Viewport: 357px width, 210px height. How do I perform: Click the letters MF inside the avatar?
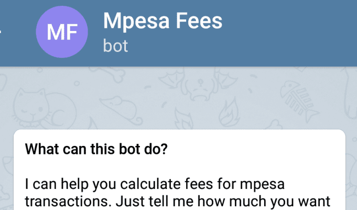(62, 32)
